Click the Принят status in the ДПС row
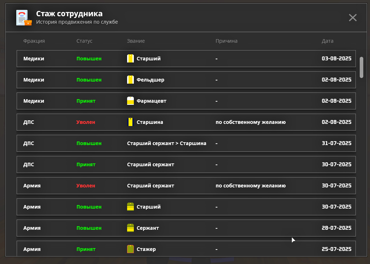This screenshot has height=264, width=370. pos(86,164)
